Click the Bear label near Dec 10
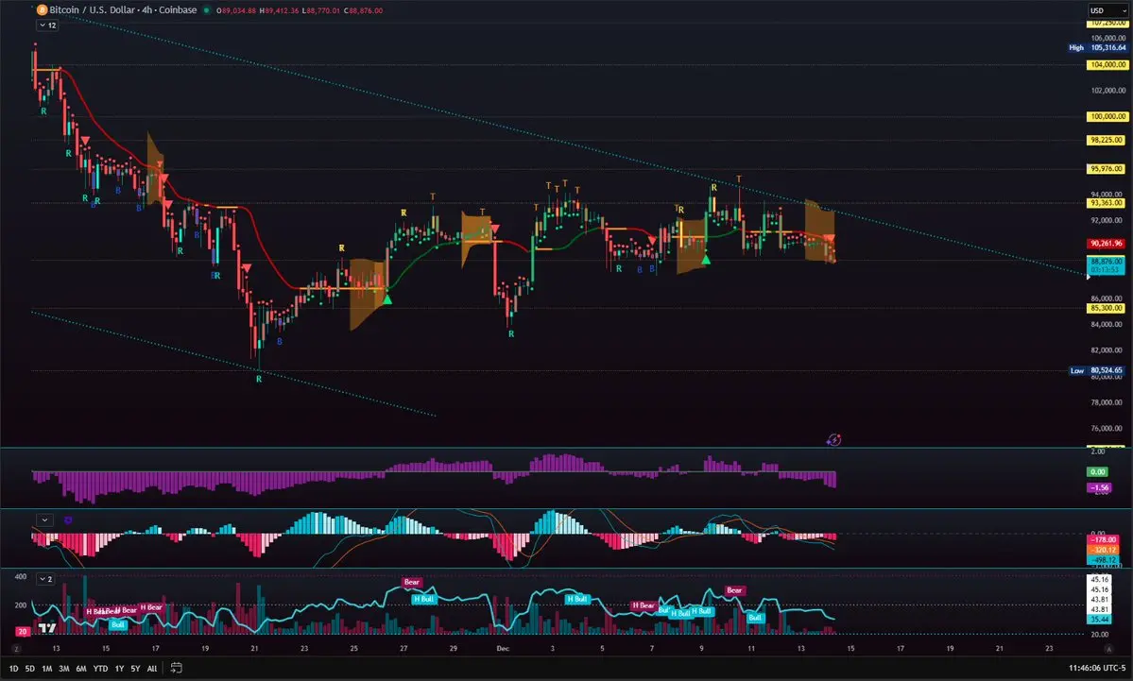Image resolution: width=1133 pixels, height=681 pixels. 734,590
